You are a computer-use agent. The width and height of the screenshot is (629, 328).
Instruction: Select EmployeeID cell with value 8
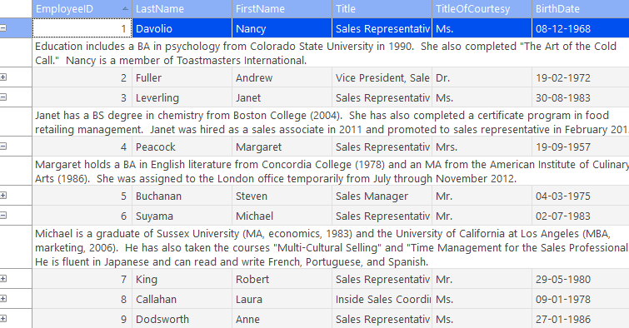click(82, 299)
